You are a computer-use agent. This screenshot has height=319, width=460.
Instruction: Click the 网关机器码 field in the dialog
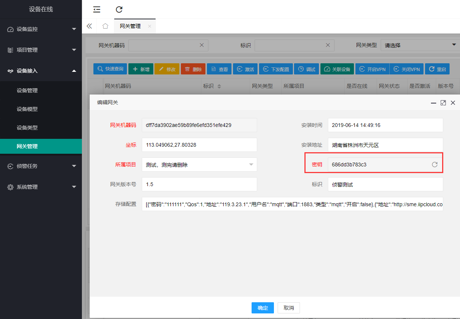click(199, 125)
